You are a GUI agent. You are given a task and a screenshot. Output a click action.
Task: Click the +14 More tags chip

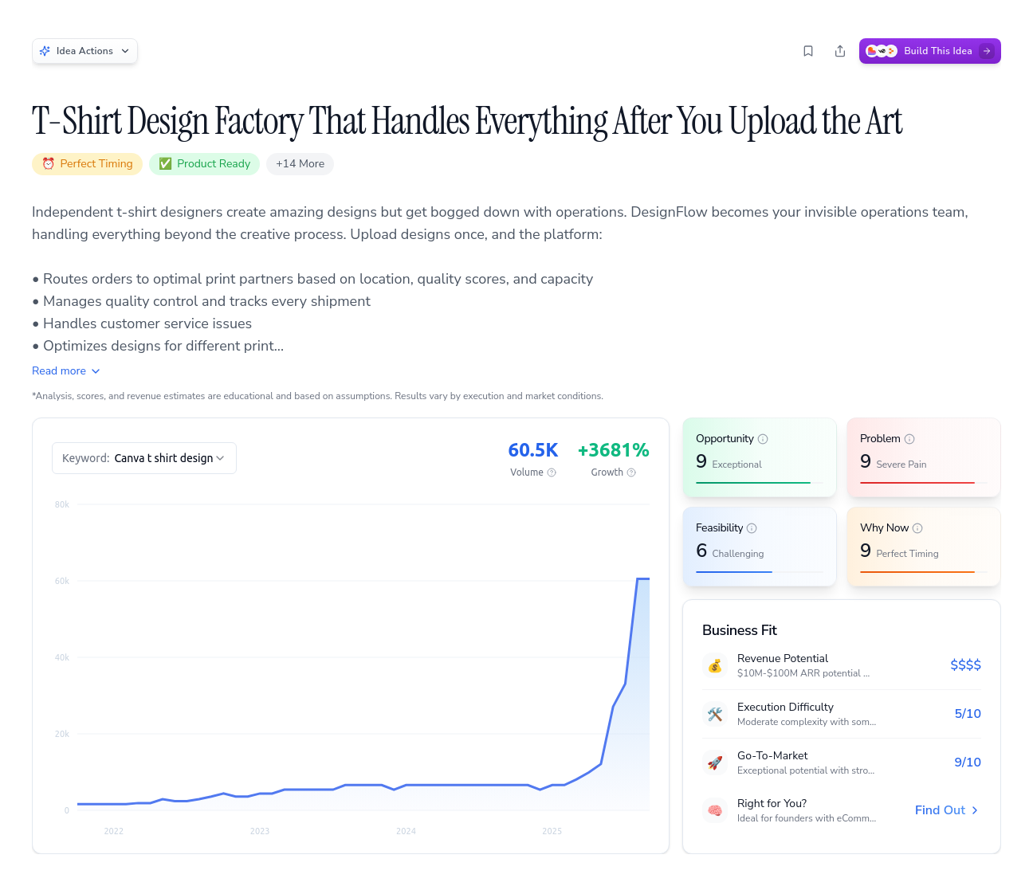click(x=300, y=164)
